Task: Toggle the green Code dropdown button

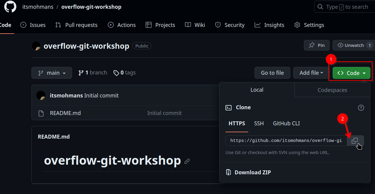Action: (351, 73)
